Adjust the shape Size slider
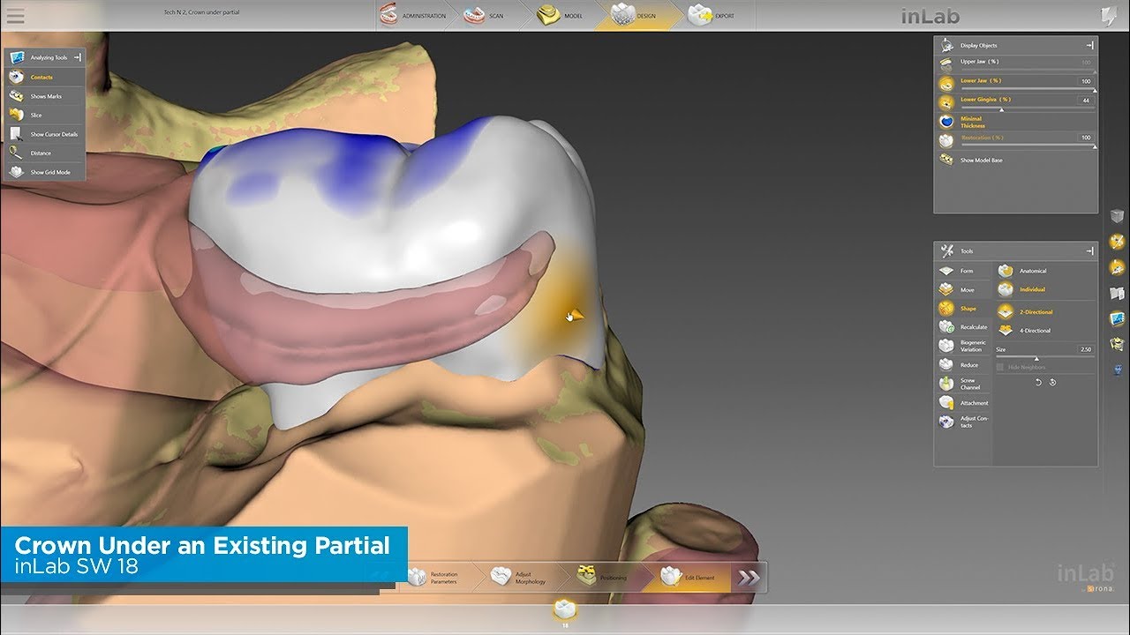Image resolution: width=1130 pixels, height=635 pixels. click(1045, 357)
